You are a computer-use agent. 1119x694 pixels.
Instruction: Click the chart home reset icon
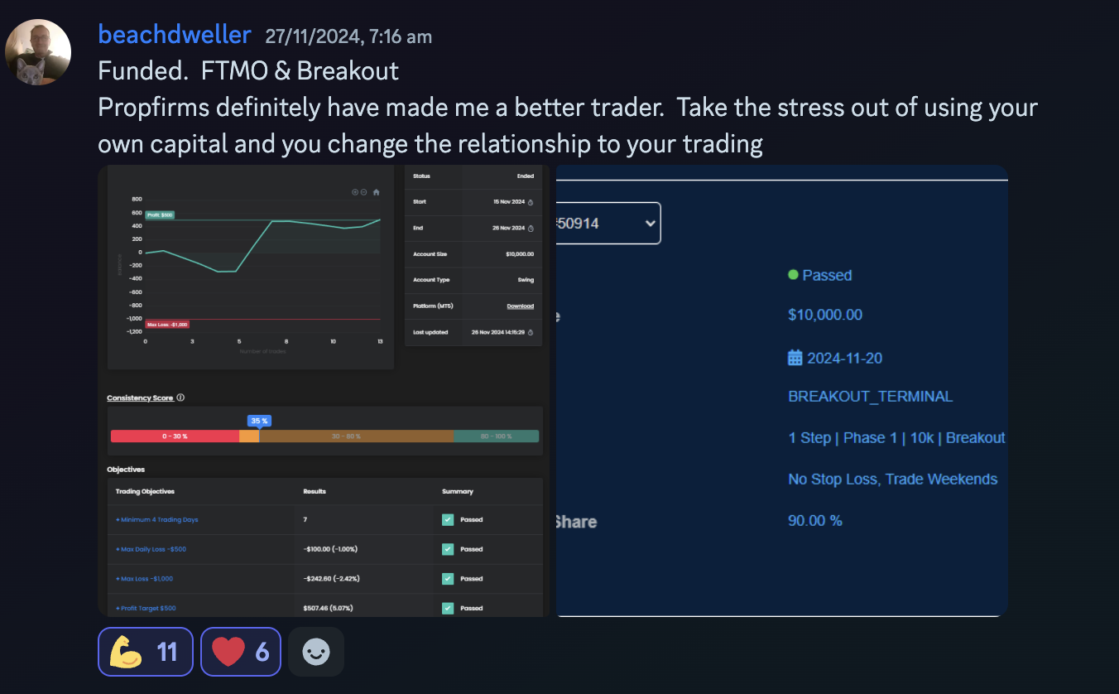coord(376,192)
